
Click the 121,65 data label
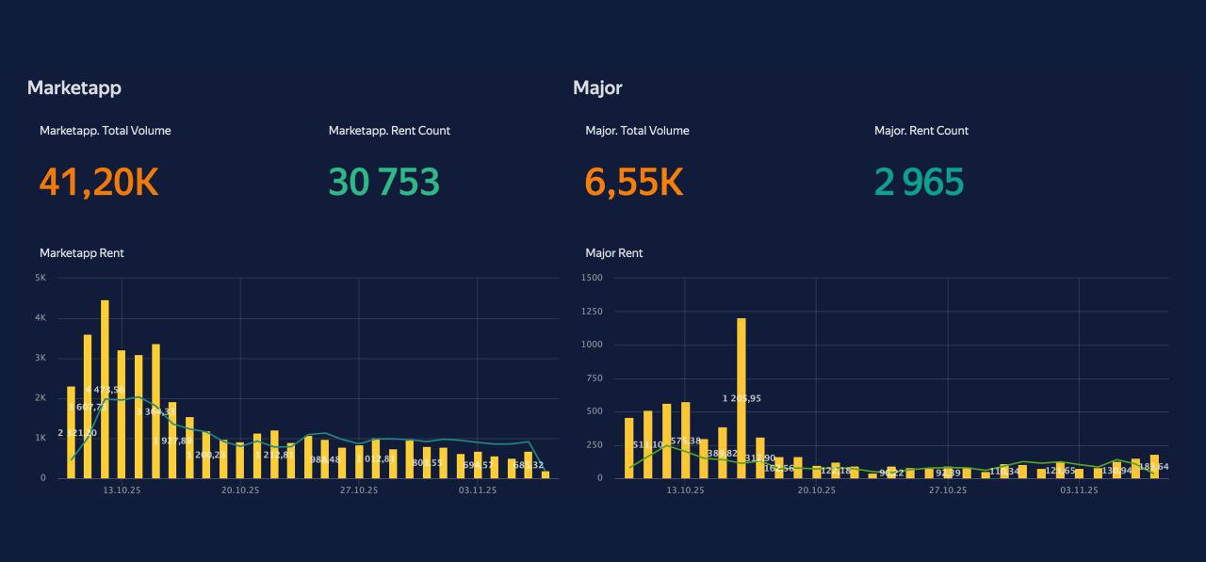[x=1061, y=469]
